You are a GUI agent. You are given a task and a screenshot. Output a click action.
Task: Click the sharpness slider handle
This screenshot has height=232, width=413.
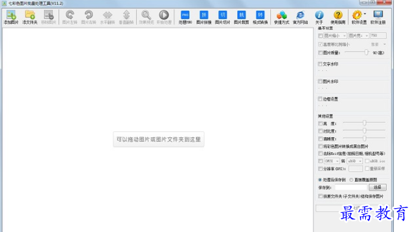coord(365,138)
